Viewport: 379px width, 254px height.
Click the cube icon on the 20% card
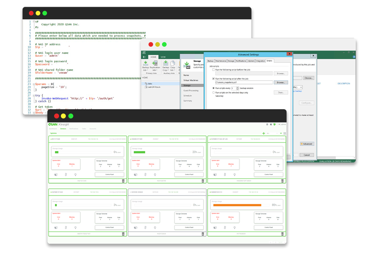135,175
